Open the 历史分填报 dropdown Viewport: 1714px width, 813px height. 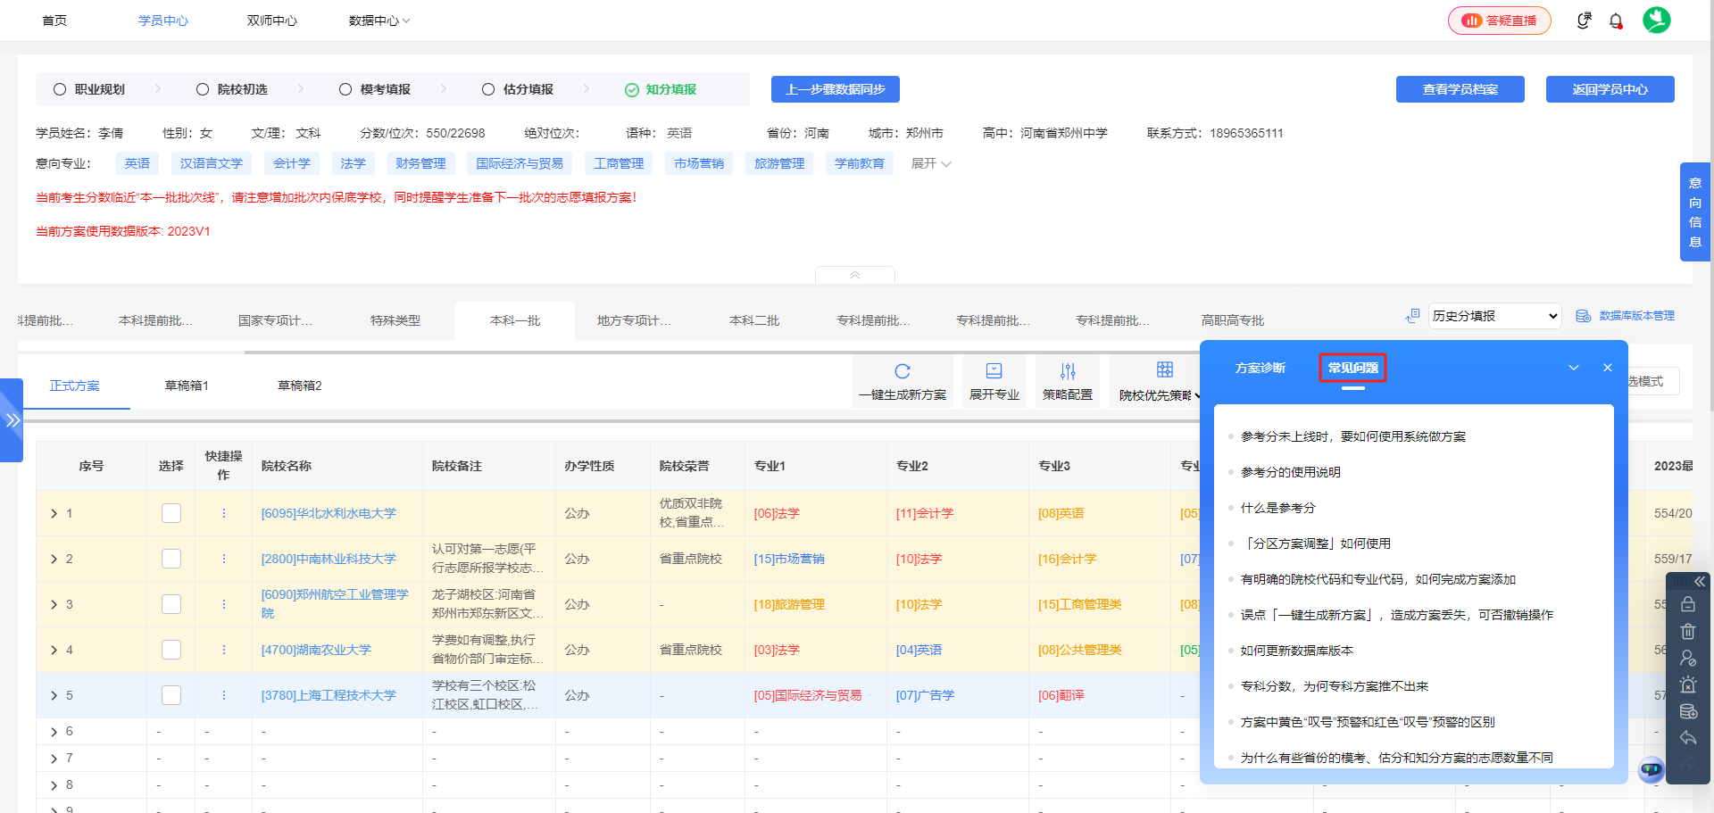click(1495, 316)
